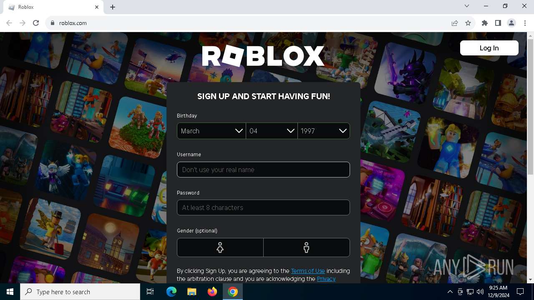Open the birthday day dropdown showing 04
The width and height of the screenshot is (534, 300).
coord(272,131)
